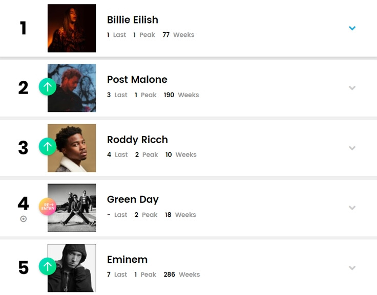Open the Roddy Ricch portrait thumbnail
Image resolution: width=377 pixels, height=295 pixels.
pos(72,148)
